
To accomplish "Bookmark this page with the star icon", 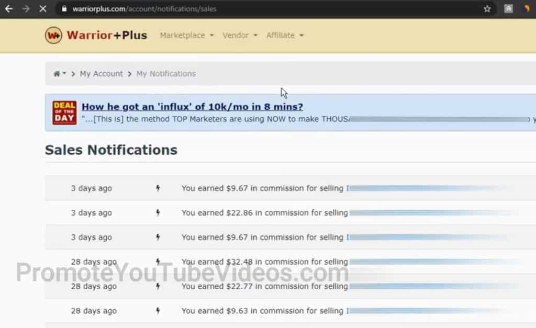I will [487, 9].
